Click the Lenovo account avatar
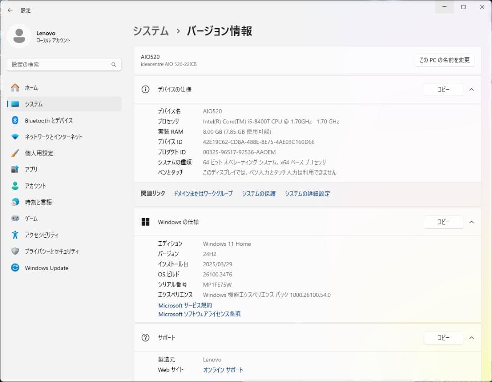 pyautogui.click(x=19, y=36)
